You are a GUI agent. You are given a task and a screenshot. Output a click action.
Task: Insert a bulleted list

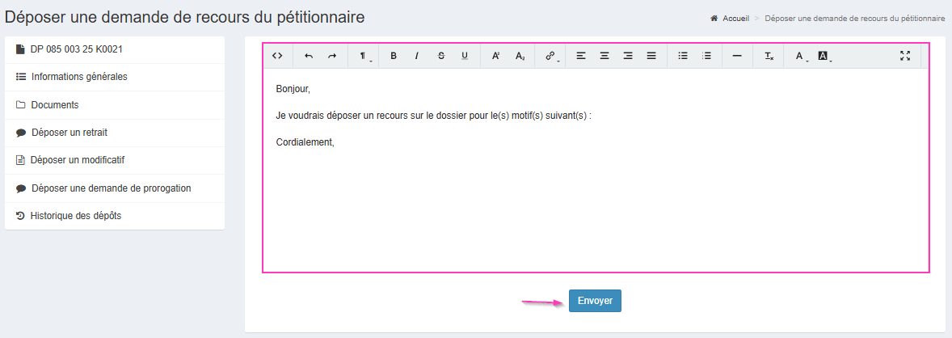683,56
